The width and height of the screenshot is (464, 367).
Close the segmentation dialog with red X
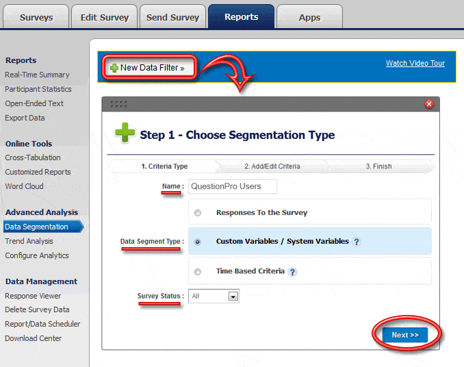click(x=429, y=104)
